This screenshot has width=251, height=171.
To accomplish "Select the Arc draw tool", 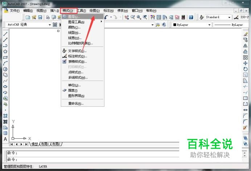I will point(5,63).
